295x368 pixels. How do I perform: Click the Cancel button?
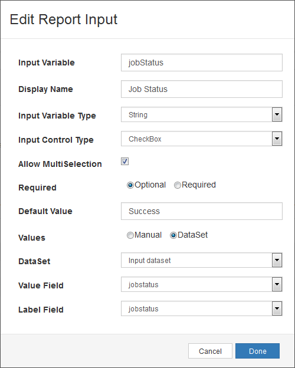coord(210,351)
